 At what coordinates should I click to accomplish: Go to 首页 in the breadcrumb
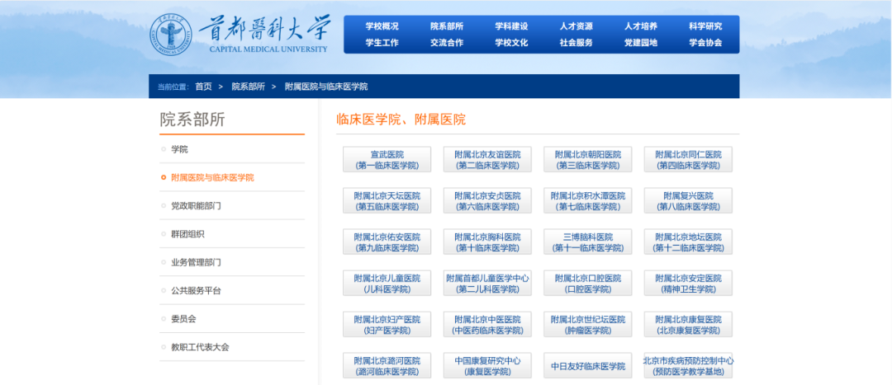click(x=204, y=87)
